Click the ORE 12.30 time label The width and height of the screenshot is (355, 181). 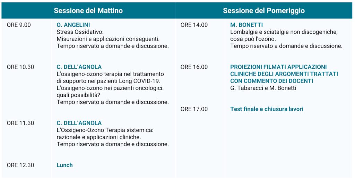tap(20, 165)
